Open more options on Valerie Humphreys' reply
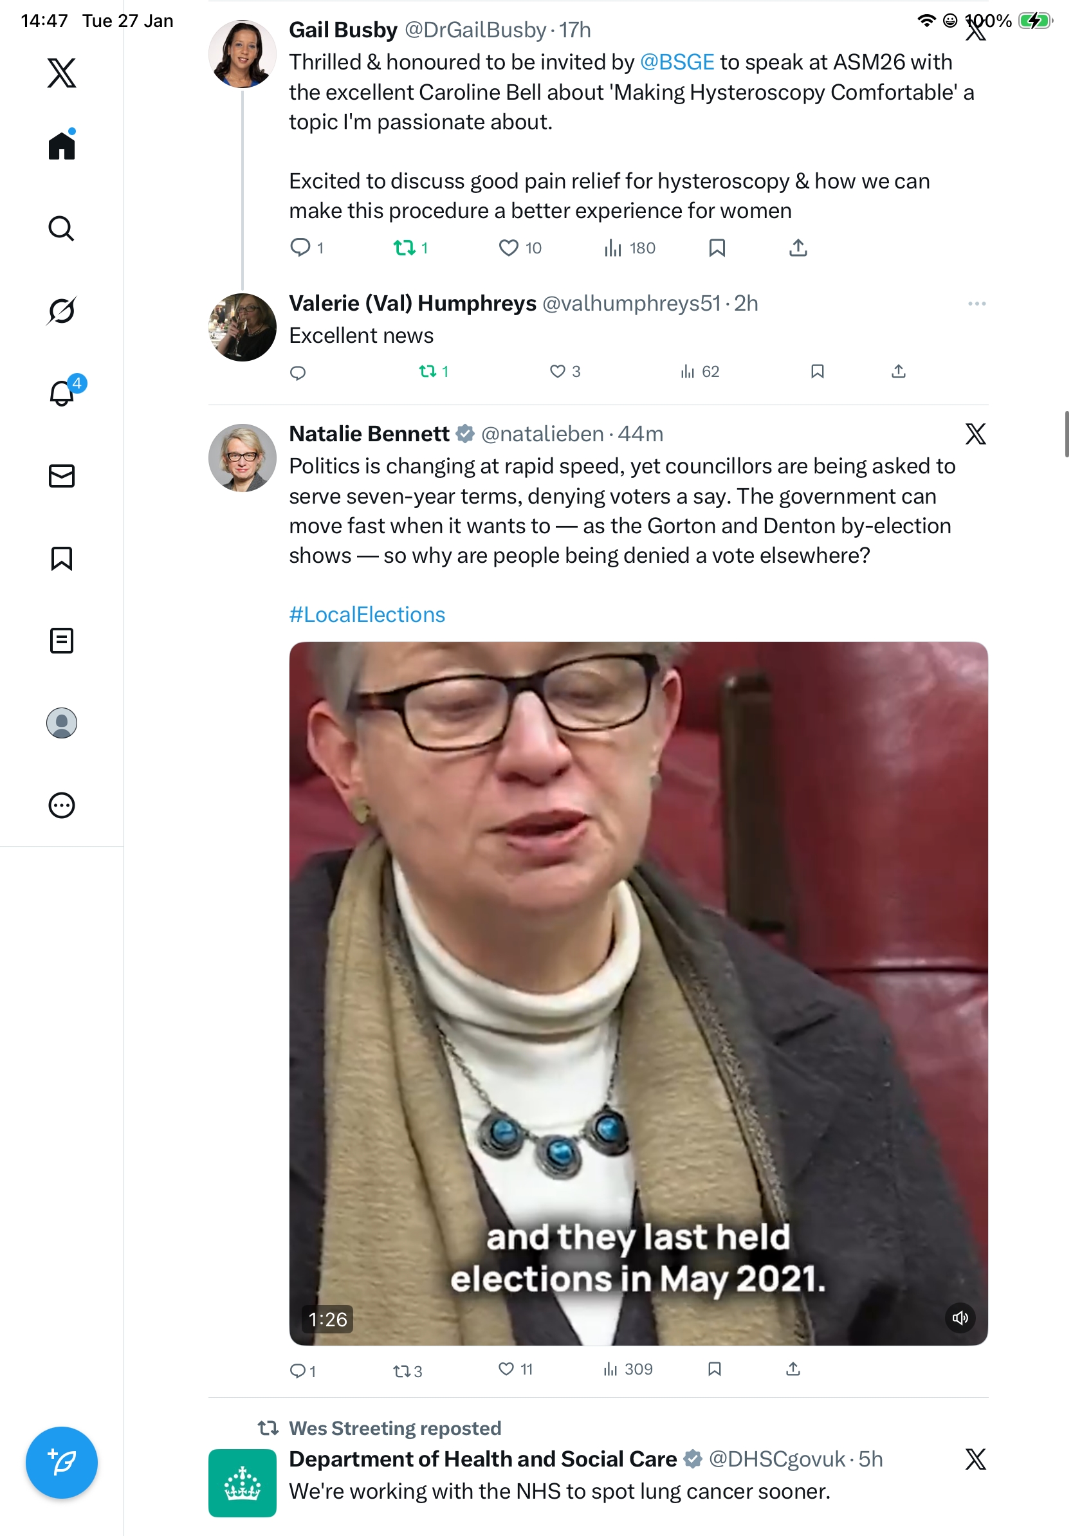Screen dimensions: 1073x1536 (x=977, y=304)
